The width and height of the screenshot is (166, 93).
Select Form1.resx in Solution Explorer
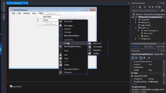(x=148, y=33)
